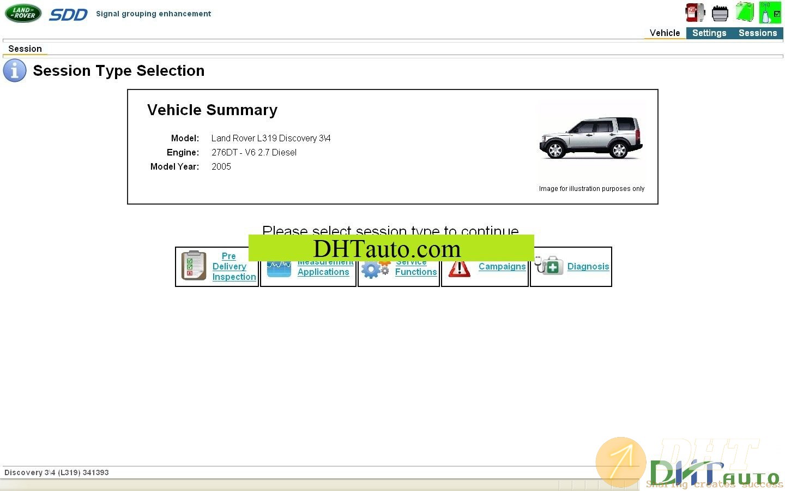Click the green wireless connection status icon

point(770,13)
